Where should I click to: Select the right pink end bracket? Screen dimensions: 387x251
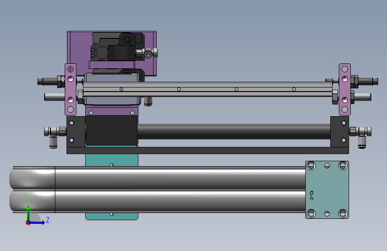(345, 89)
